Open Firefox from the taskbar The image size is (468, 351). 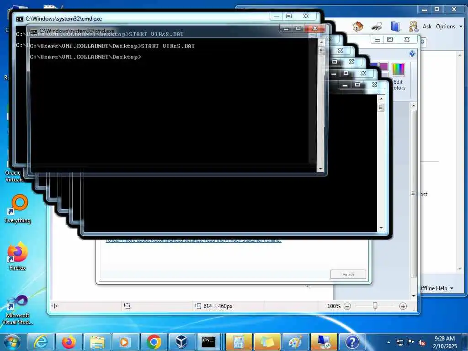69,342
